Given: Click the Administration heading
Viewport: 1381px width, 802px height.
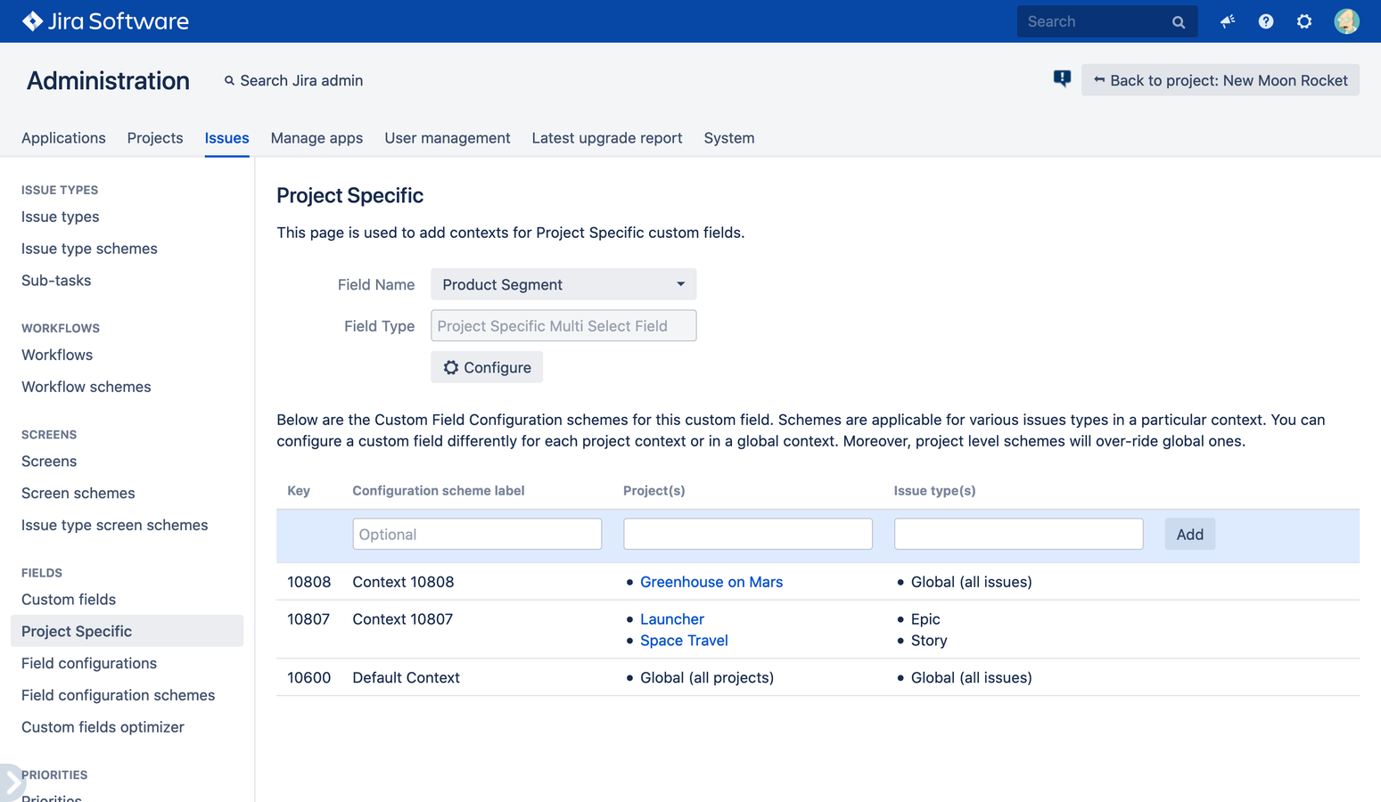Looking at the screenshot, I should coord(108,80).
